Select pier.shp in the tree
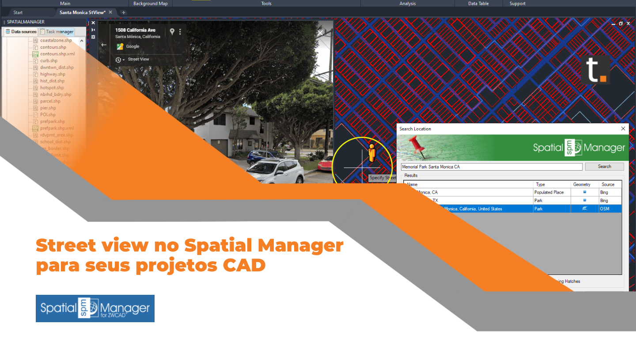Viewport: 636px width, 358px height. pos(48,108)
